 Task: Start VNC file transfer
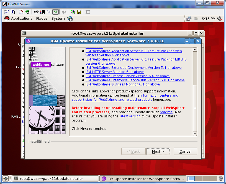[x=73, y=12]
